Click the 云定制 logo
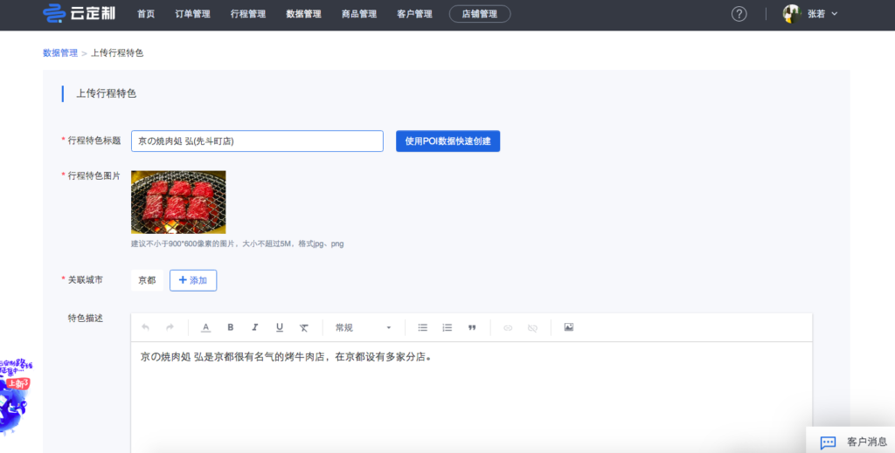This screenshot has width=895, height=453. tap(80, 14)
